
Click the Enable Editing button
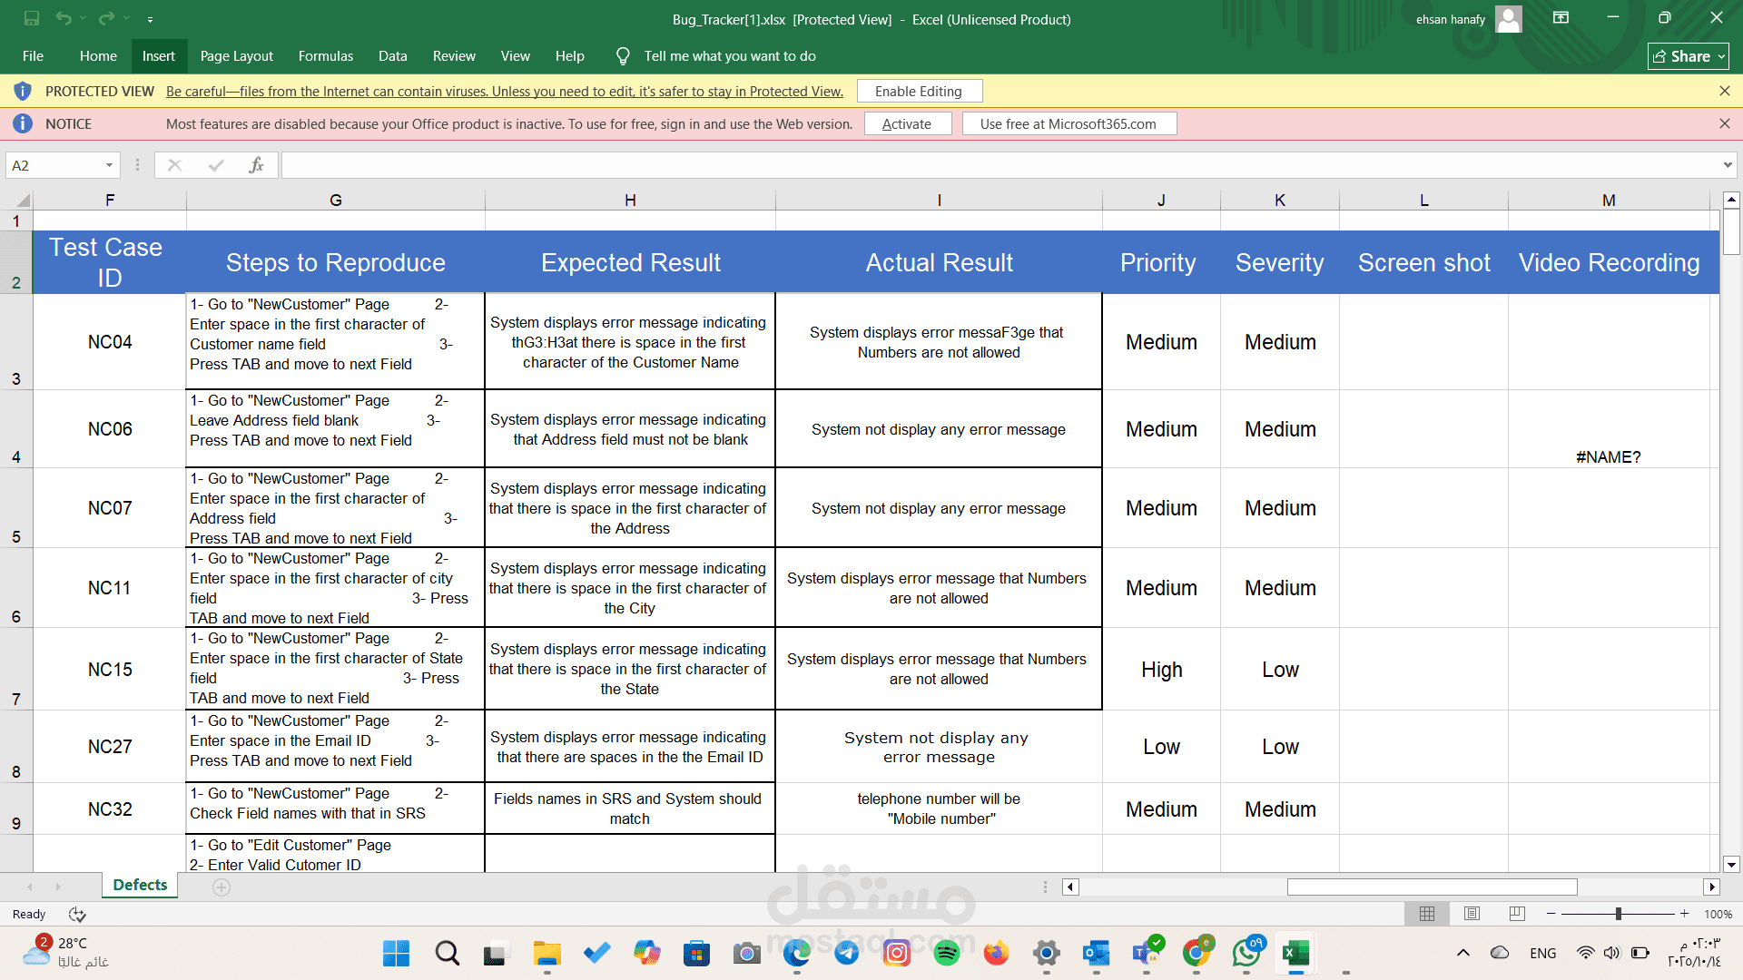point(918,91)
